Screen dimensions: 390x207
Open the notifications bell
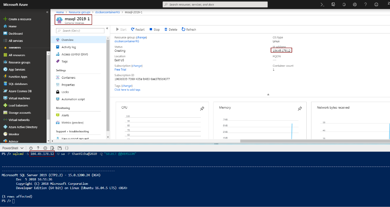tap(344, 4)
